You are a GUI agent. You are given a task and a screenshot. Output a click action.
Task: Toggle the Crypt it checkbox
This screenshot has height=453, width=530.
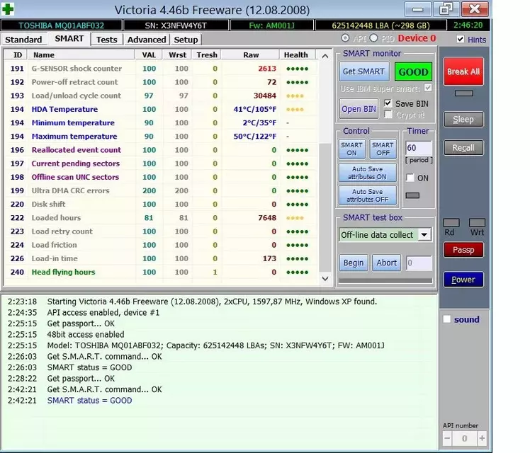388,115
